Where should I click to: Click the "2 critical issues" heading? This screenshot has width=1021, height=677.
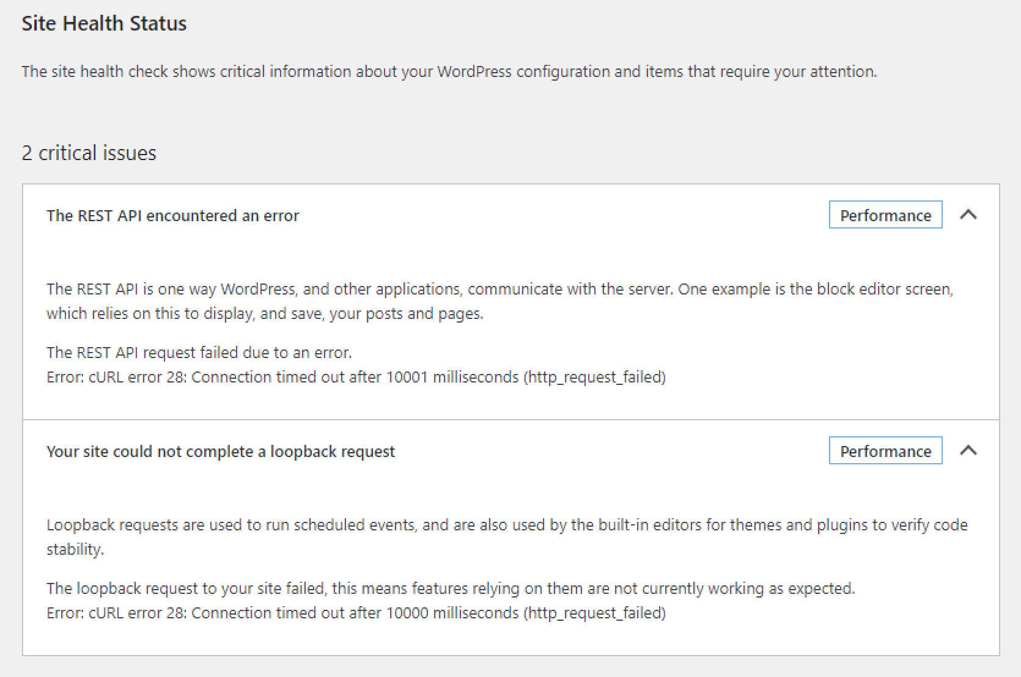[x=89, y=153]
